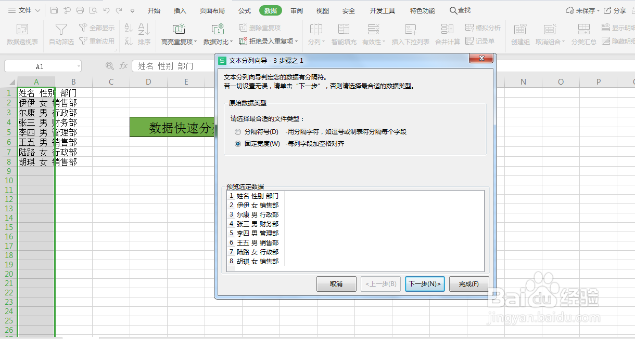
Task: Click the Redo arrow icon
Action: (x=119, y=10)
